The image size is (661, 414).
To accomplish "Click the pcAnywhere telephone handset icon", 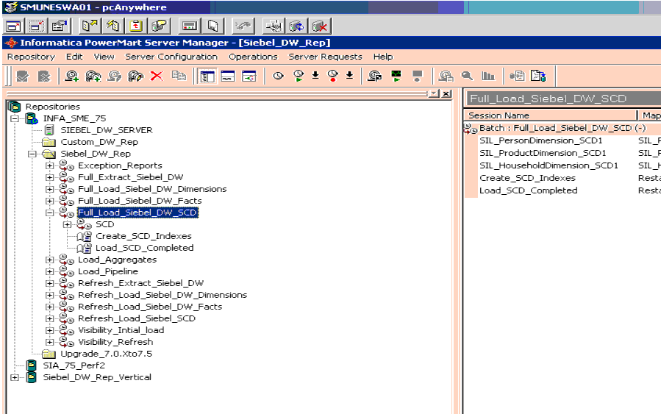I will (x=243, y=26).
